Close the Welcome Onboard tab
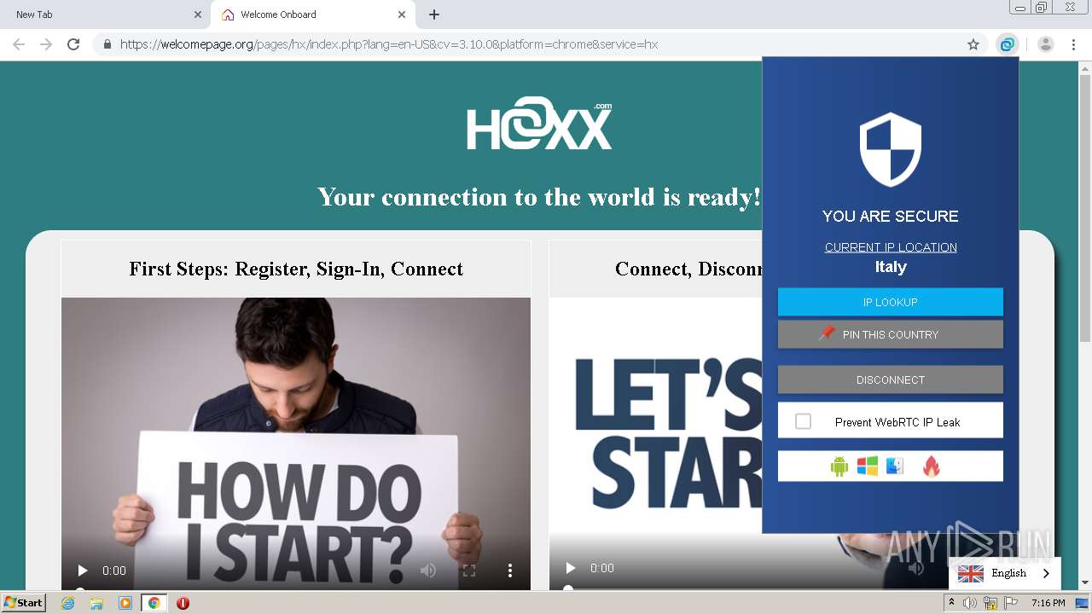The width and height of the screenshot is (1092, 614). tap(402, 14)
